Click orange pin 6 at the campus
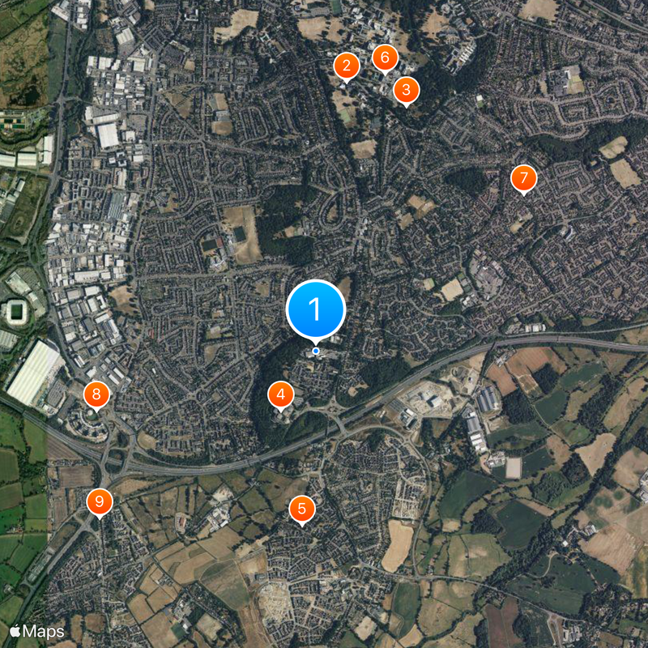The height and width of the screenshot is (648, 648). click(x=385, y=58)
